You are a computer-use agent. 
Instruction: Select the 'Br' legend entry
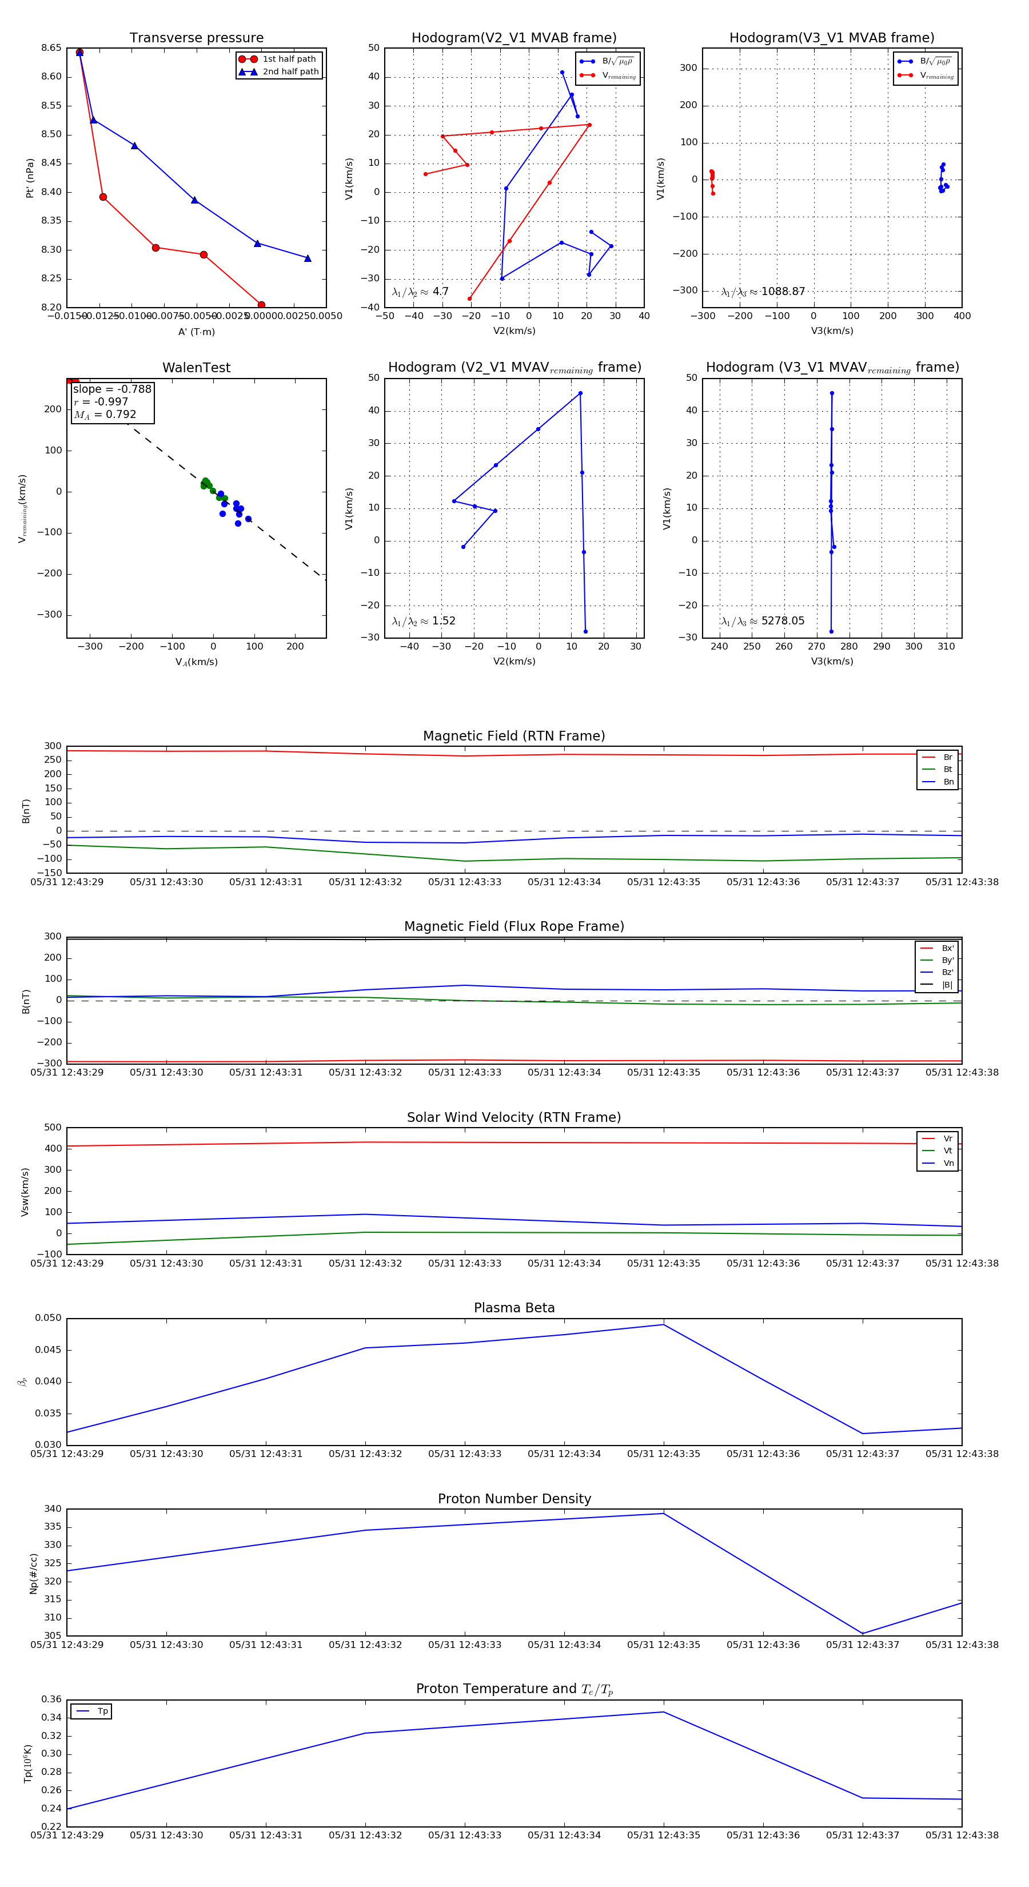(x=938, y=758)
